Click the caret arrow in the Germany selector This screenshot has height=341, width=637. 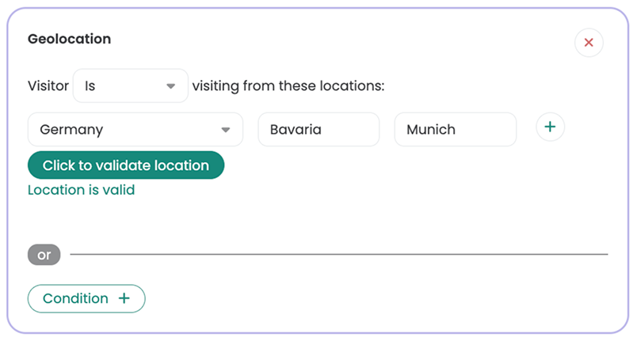click(226, 130)
